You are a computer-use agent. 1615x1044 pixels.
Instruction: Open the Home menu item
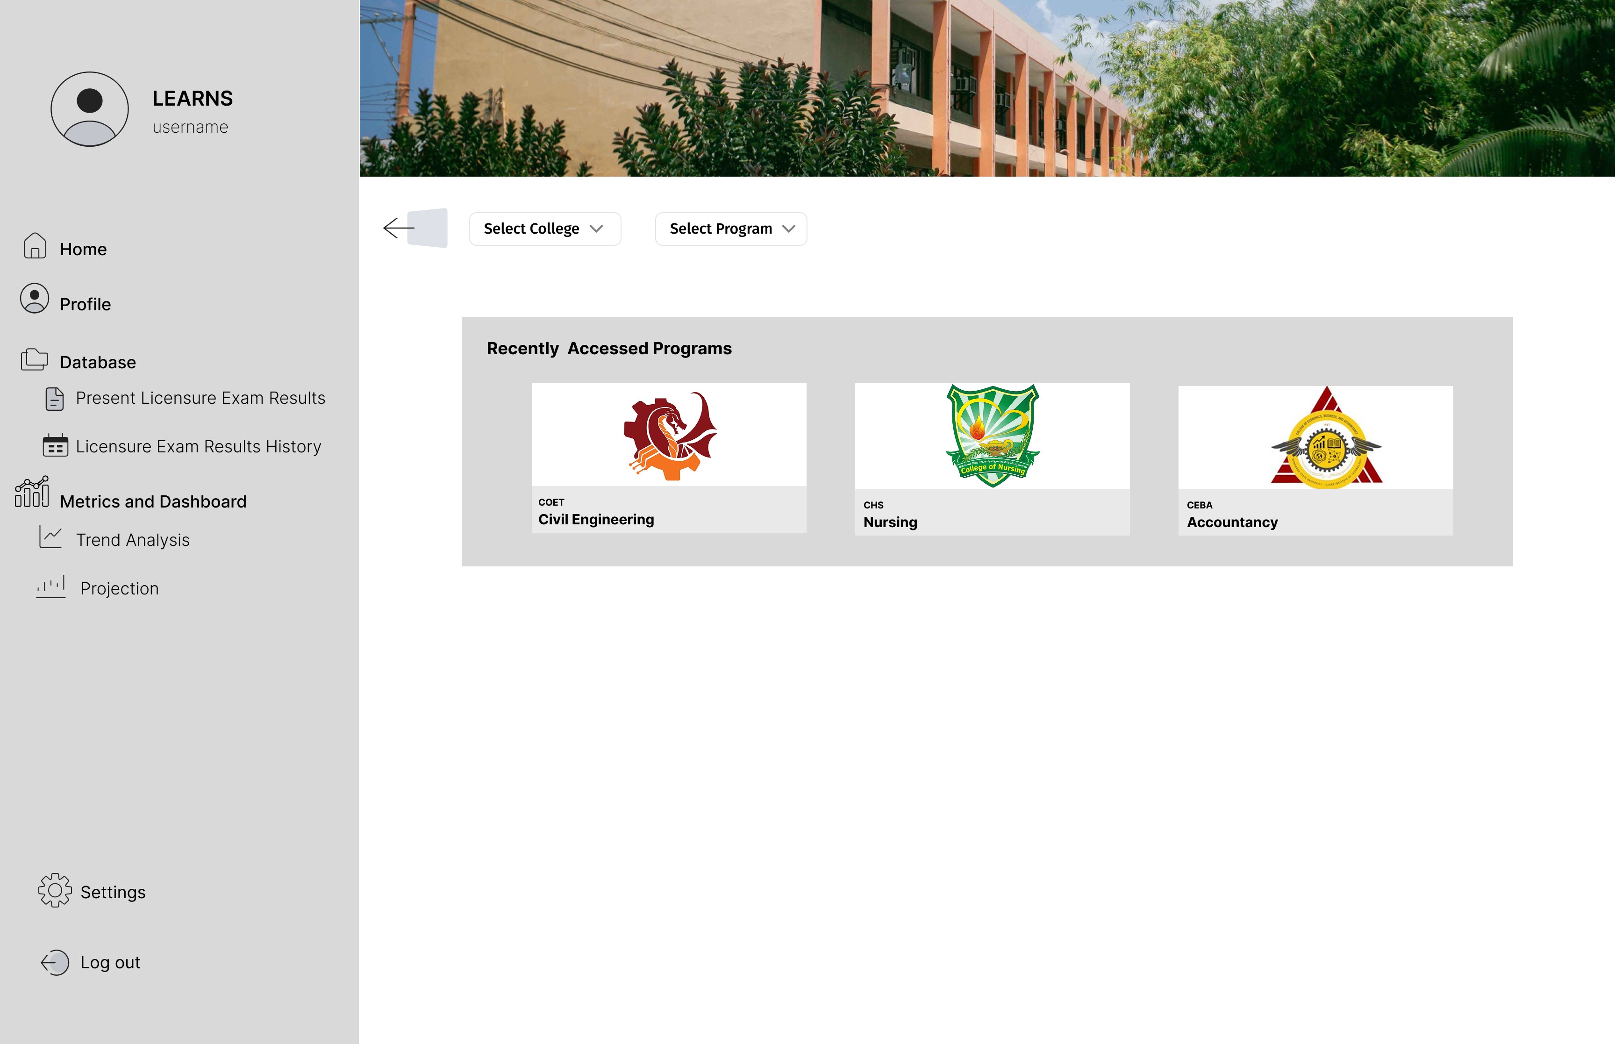(x=83, y=249)
